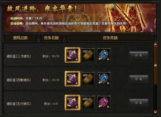Select the 400 gold ticket reward icon
The image size is (161, 117).
pos(88,79)
